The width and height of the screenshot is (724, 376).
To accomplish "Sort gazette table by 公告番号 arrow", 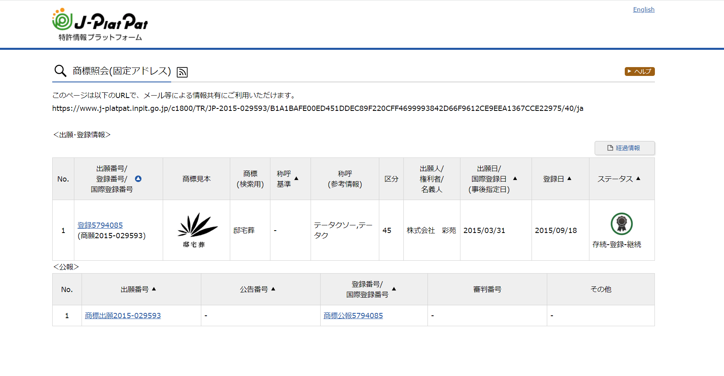I will [273, 289].
